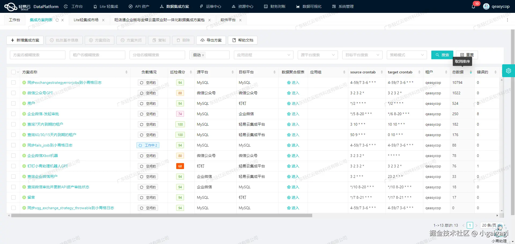Open the 查询60/30/15天内到期的租户 plan link
Image resolution: width=515 pixels, height=244 pixels.
(52, 135)
